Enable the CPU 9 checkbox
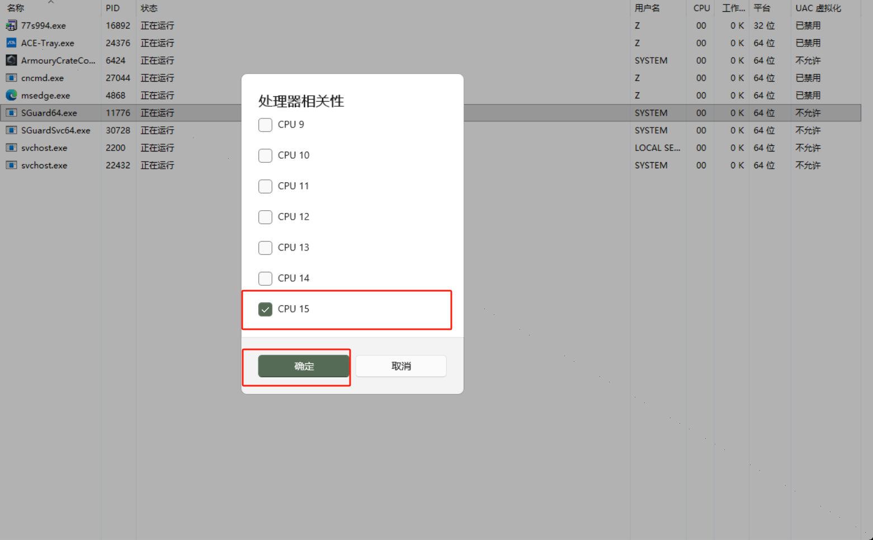This screenshot has width=873, height=540. point(265,125)
